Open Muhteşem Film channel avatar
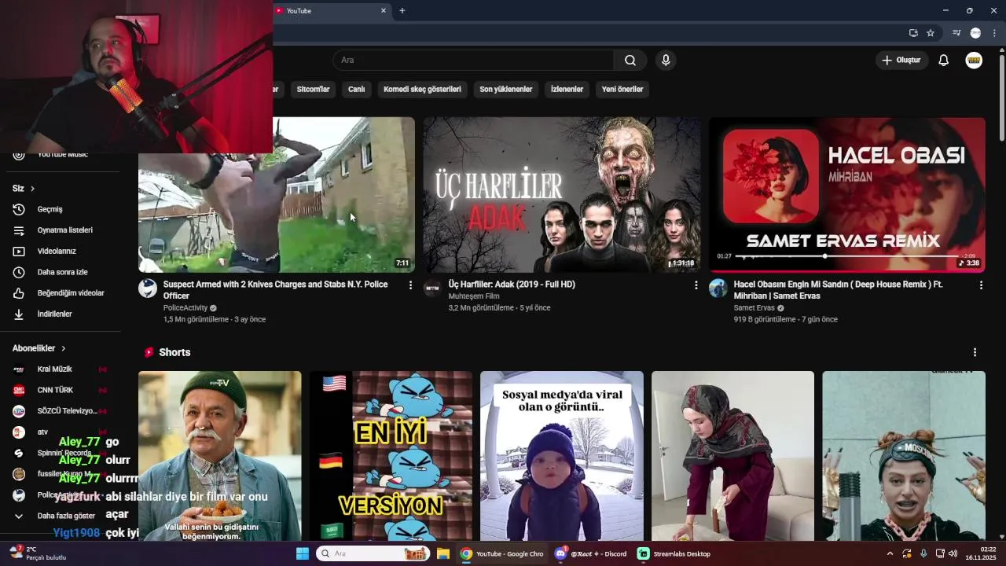 (x=432, y=288)
